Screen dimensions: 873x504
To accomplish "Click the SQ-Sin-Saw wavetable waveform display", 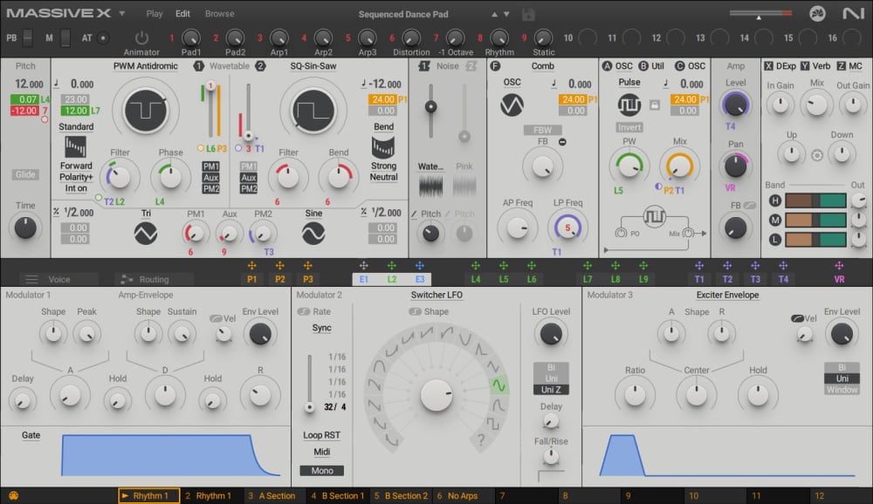I will [313, 110].
